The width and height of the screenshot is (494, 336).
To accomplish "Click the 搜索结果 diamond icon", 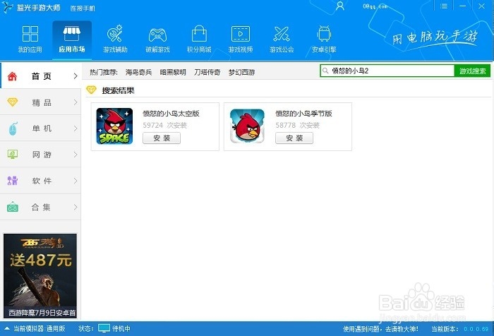I will coord(91,90).
